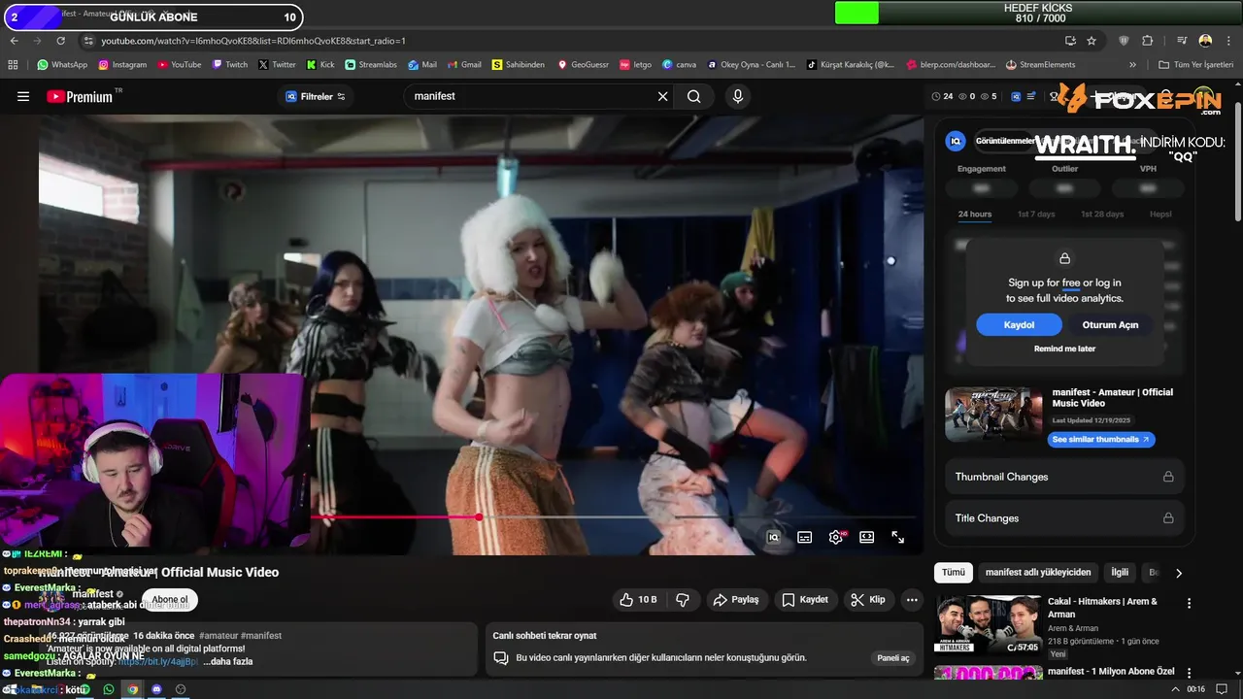Open more actions ellipsis under the video

(x=912, y=600)
